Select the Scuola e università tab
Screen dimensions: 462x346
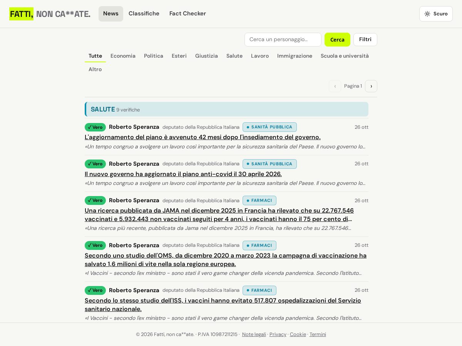click(x=345, y=56)
